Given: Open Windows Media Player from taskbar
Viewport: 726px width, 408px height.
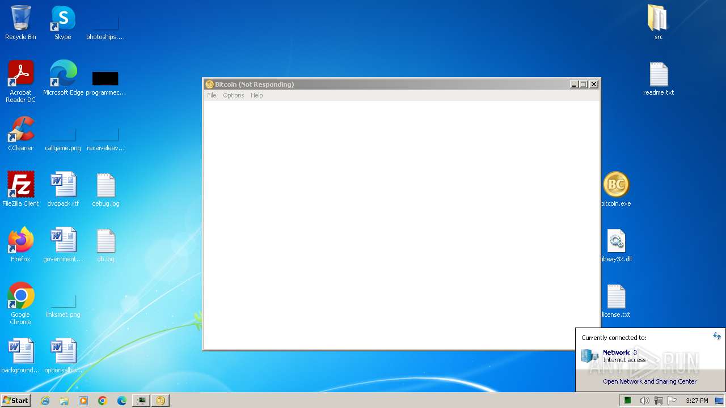Looking at the screenshot, I should [x=83, y=401].
